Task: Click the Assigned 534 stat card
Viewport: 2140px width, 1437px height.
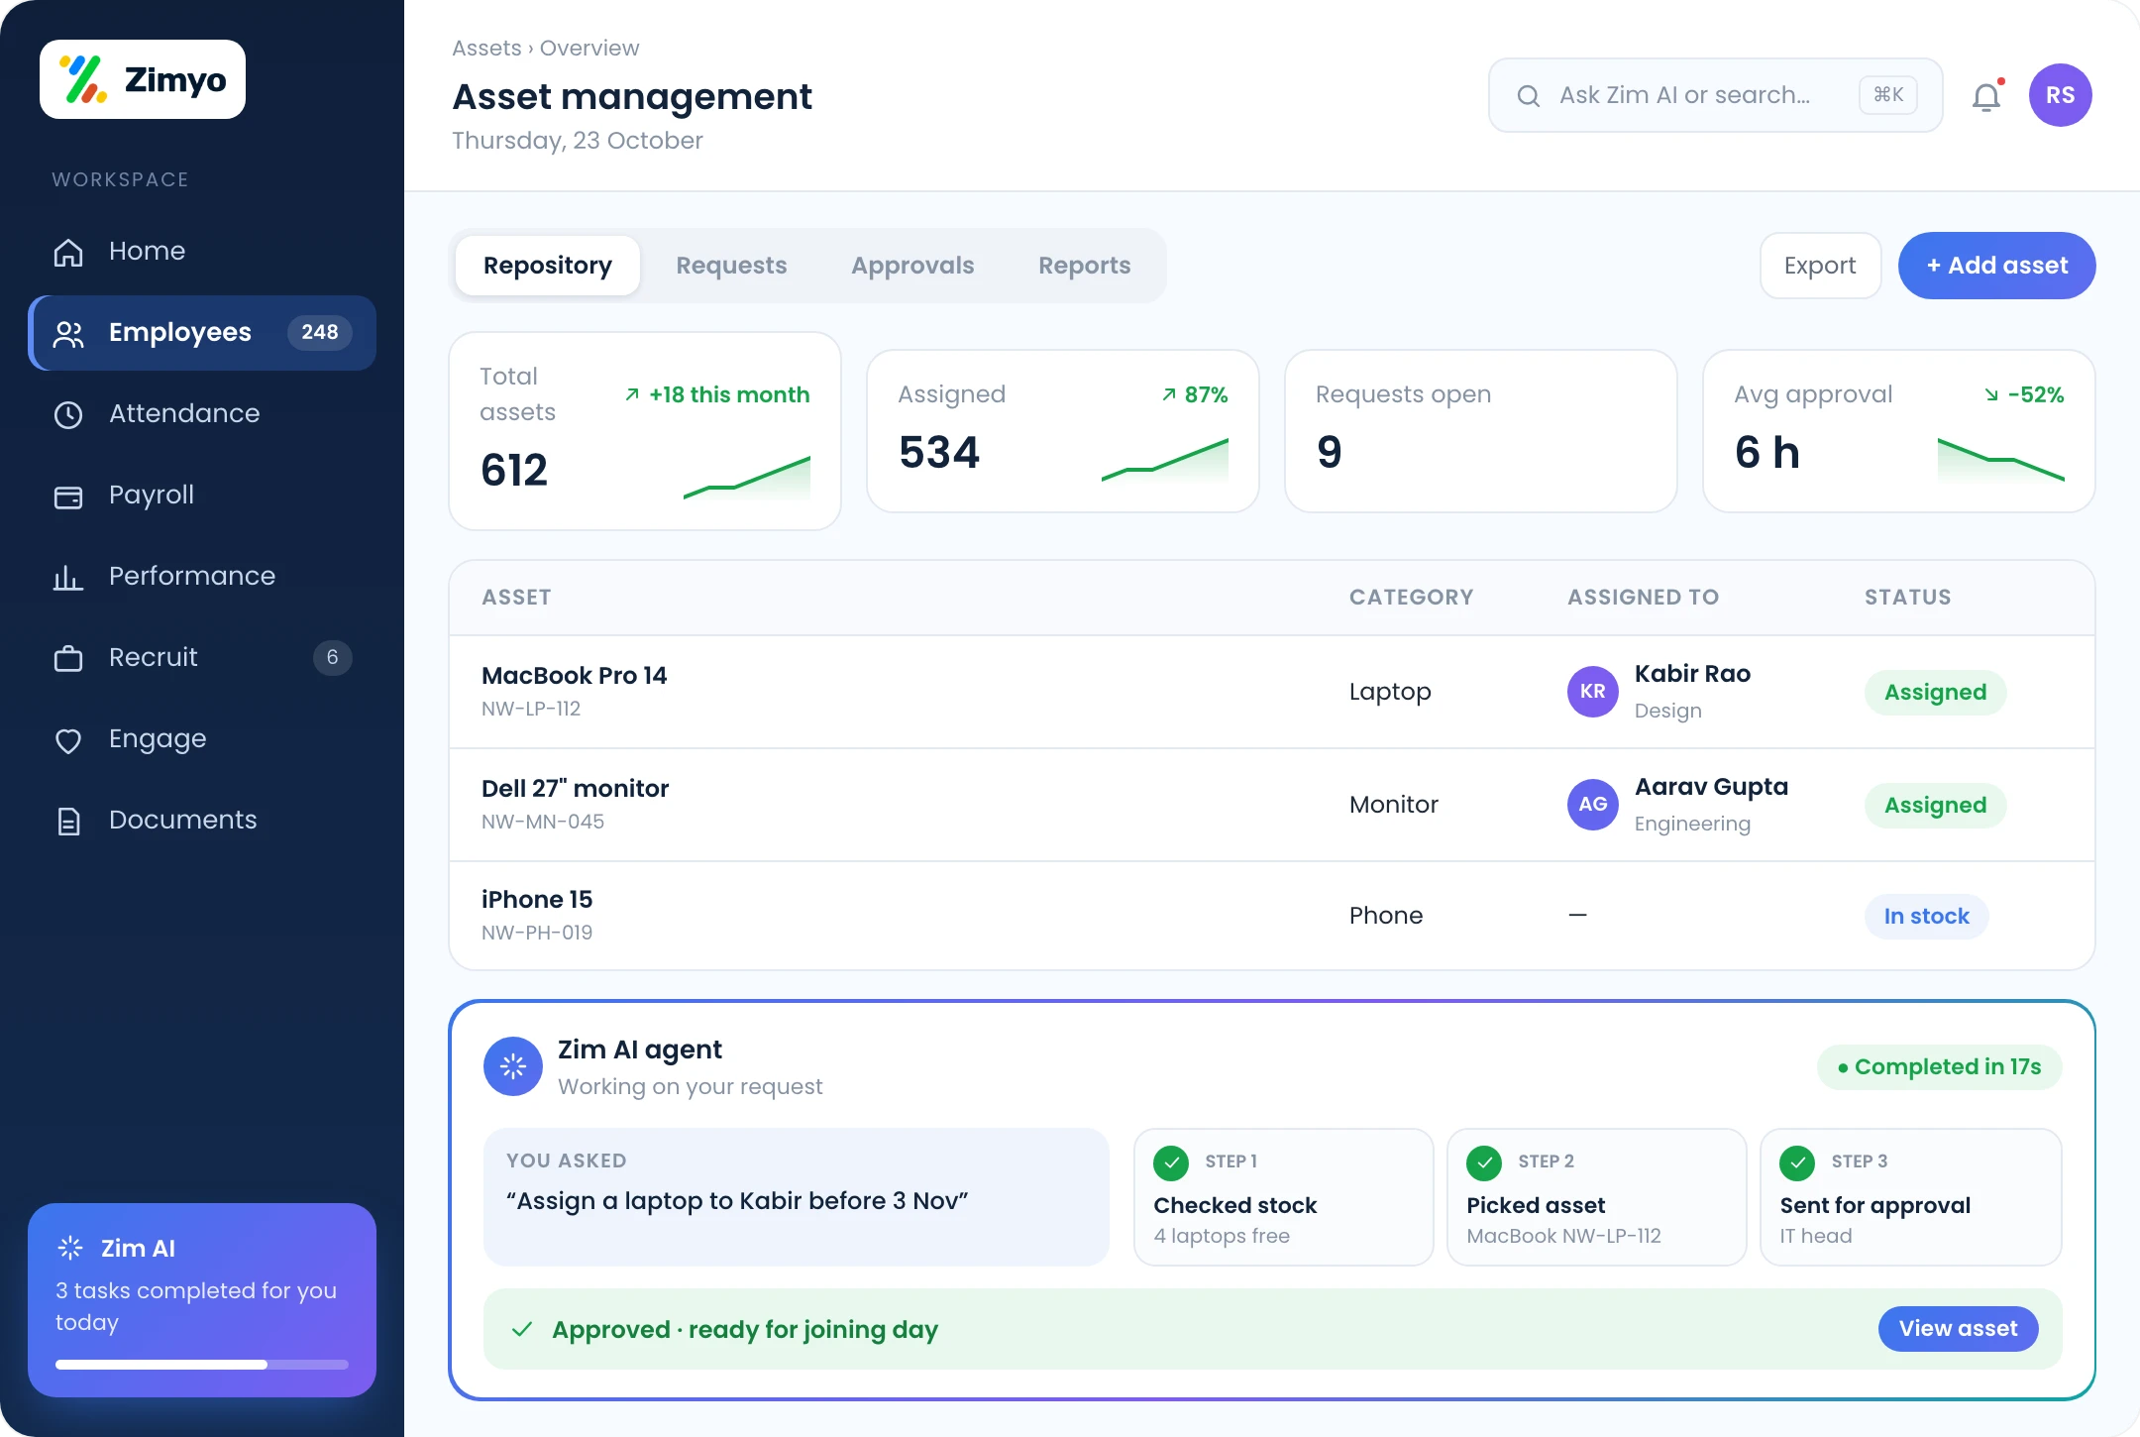Action: point(1063,431)
